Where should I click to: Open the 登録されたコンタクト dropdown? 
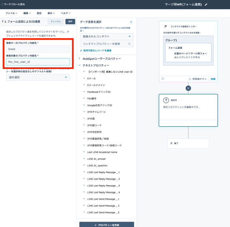[x=107, y=36]
